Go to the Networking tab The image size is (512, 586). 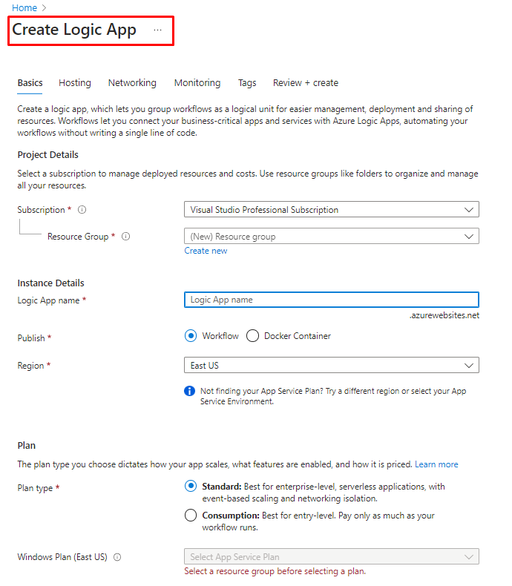(132, 83)
